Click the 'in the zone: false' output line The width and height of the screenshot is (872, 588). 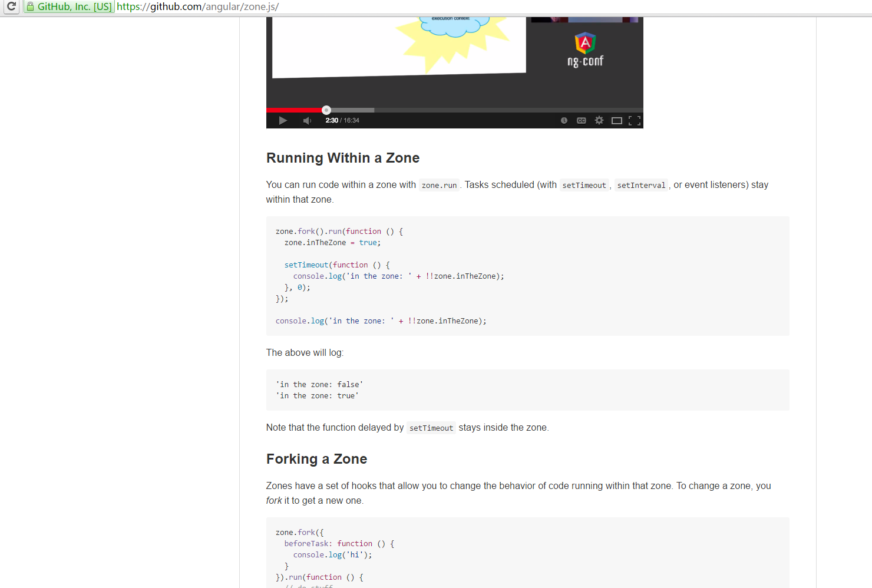coord(319,385)
